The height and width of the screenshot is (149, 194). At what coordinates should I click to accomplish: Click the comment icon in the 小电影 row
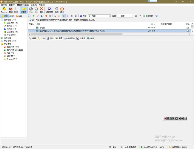[x=187, y=27]
